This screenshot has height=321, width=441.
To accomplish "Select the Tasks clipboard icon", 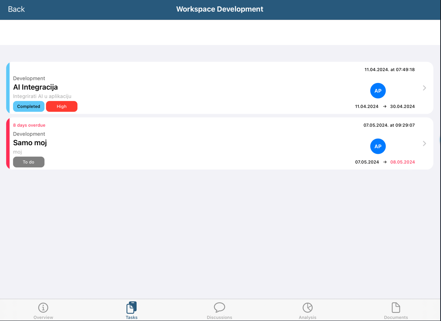I will point(131,308).
